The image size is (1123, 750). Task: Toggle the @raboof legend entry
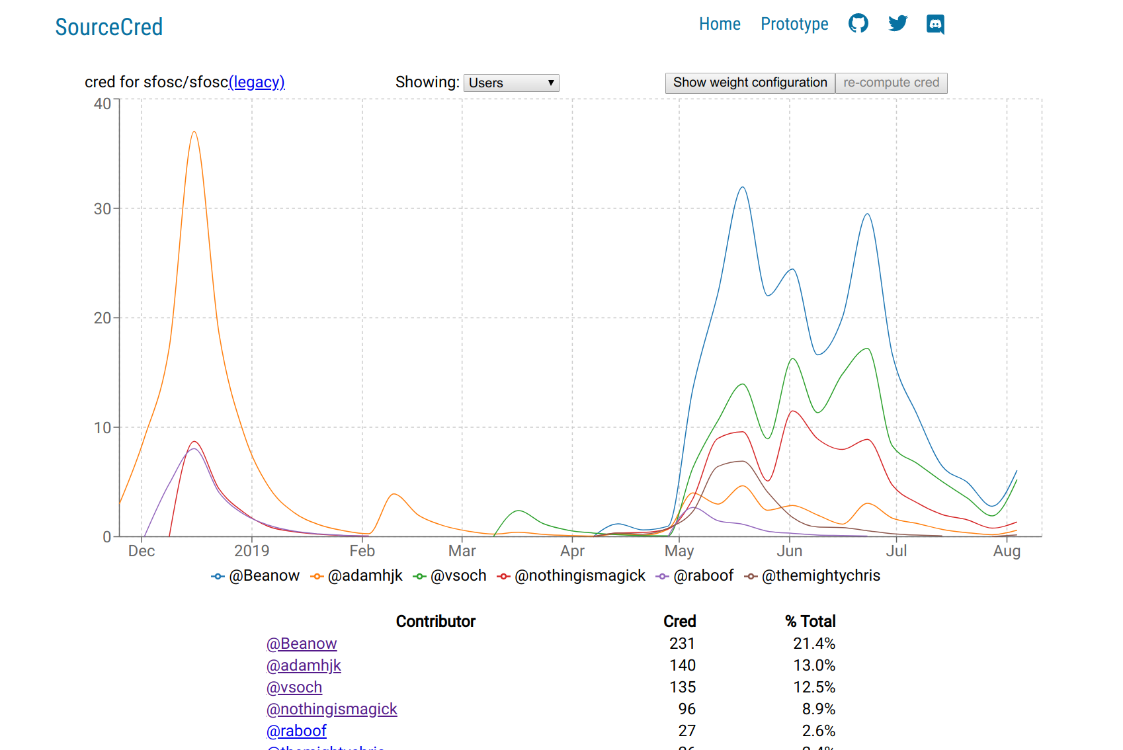pyautogui.click(x=694, y=576)
